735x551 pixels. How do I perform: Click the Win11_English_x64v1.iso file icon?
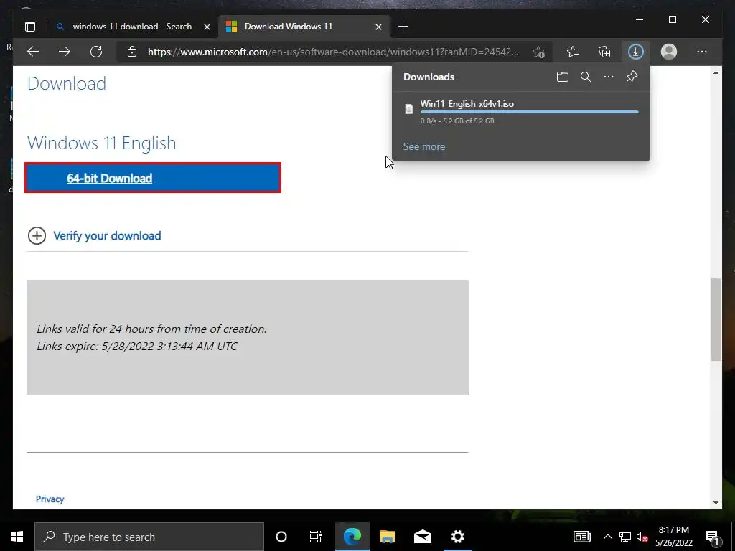coord(408,109)
